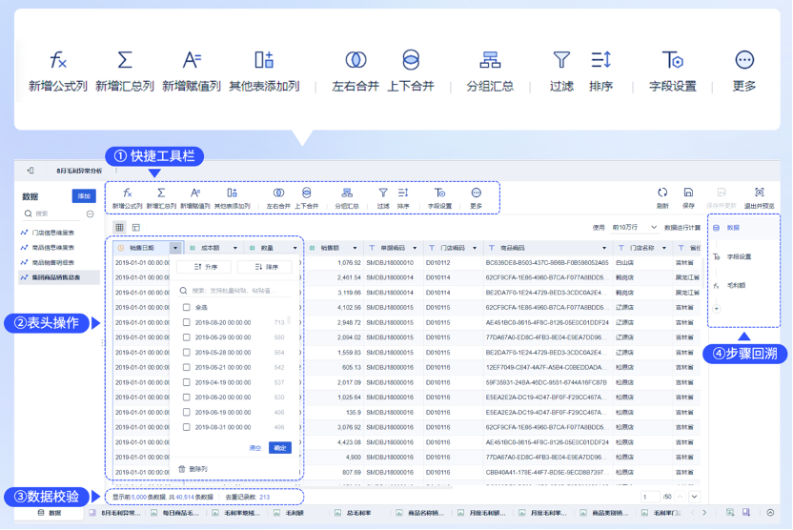Click the 清空 clear link in filter popup
The height and width of the screenshot is (530, 793).
pyautogui.click(x=255, y=448)
